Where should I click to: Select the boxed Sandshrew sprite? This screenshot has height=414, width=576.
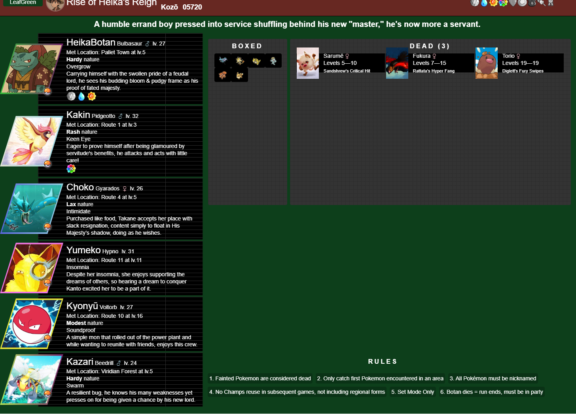(x=256, y=61)
